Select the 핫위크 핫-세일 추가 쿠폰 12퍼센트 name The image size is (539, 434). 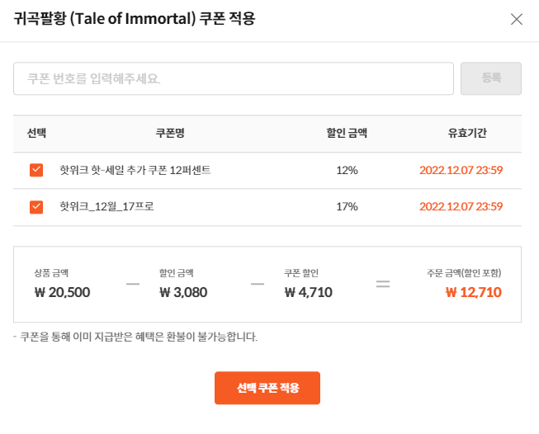coord(135,170)
